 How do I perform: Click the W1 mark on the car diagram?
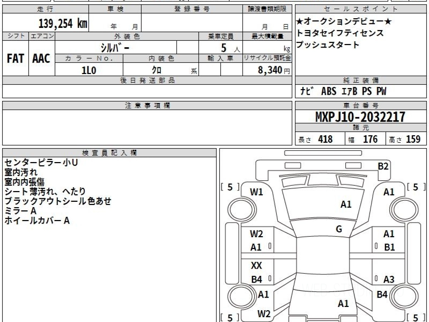coord(256,192)
